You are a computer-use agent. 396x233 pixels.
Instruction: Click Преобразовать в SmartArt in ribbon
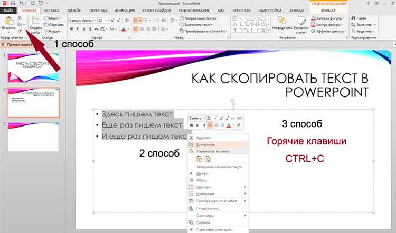coord(203,31)
